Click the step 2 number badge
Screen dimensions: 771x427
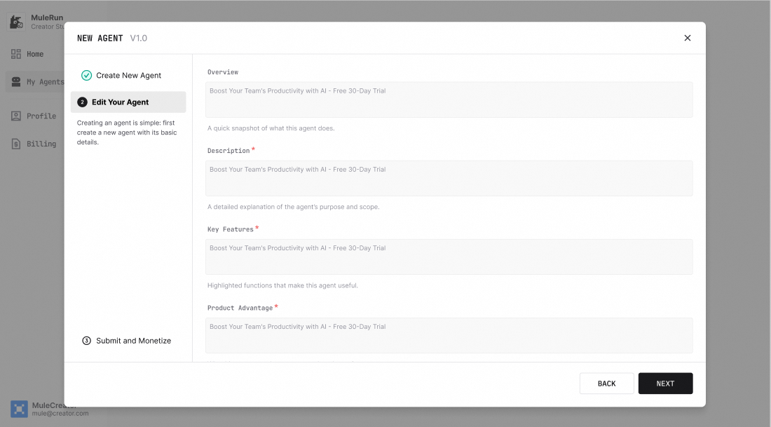[x=82, y=102]
